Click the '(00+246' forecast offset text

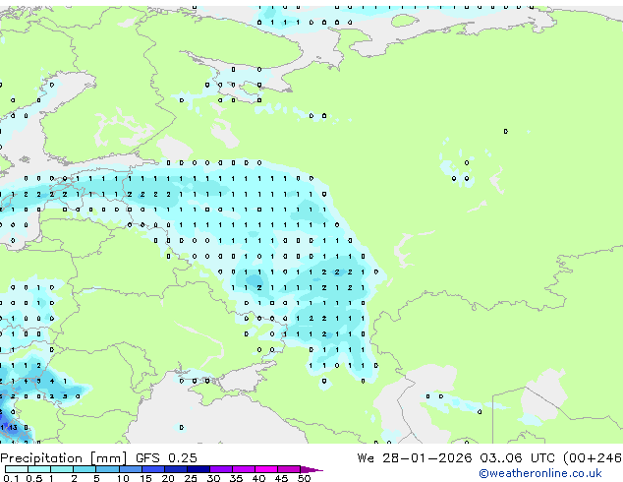tap(593, 458)
